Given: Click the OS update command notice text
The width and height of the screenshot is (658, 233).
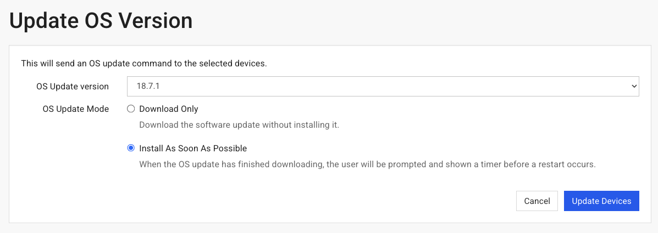Looking at the screenshot, I should point(144,63).
